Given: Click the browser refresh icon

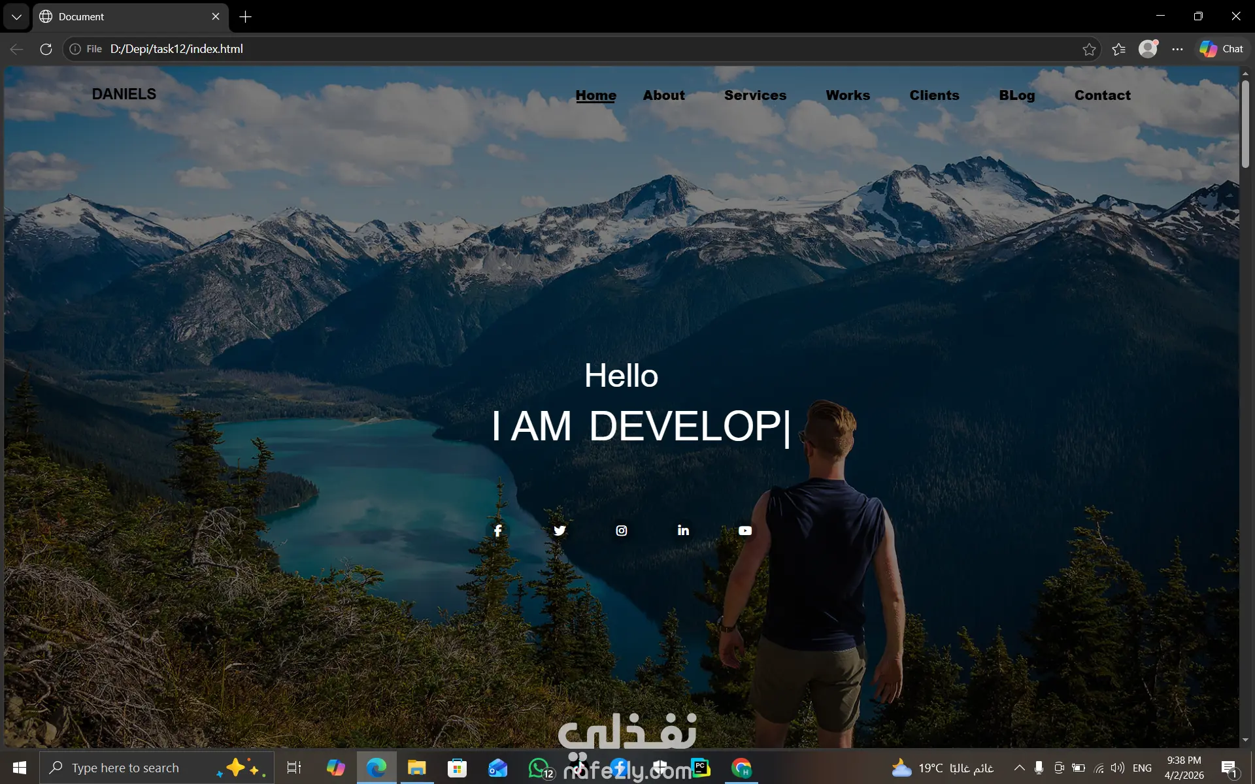Looking at the screenshot, I should click(x=46, y=49).
